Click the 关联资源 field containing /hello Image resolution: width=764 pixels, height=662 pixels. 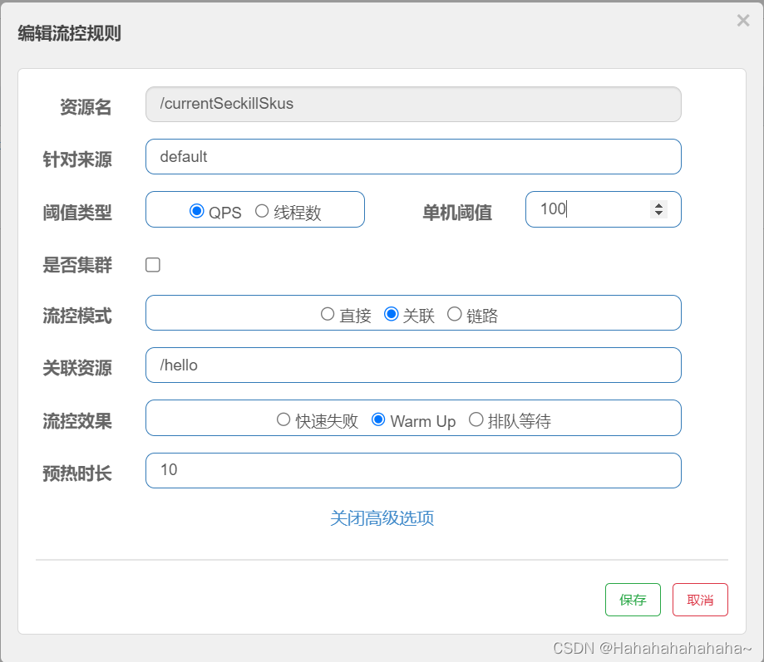pyautogui.click(x=413, y=365)
